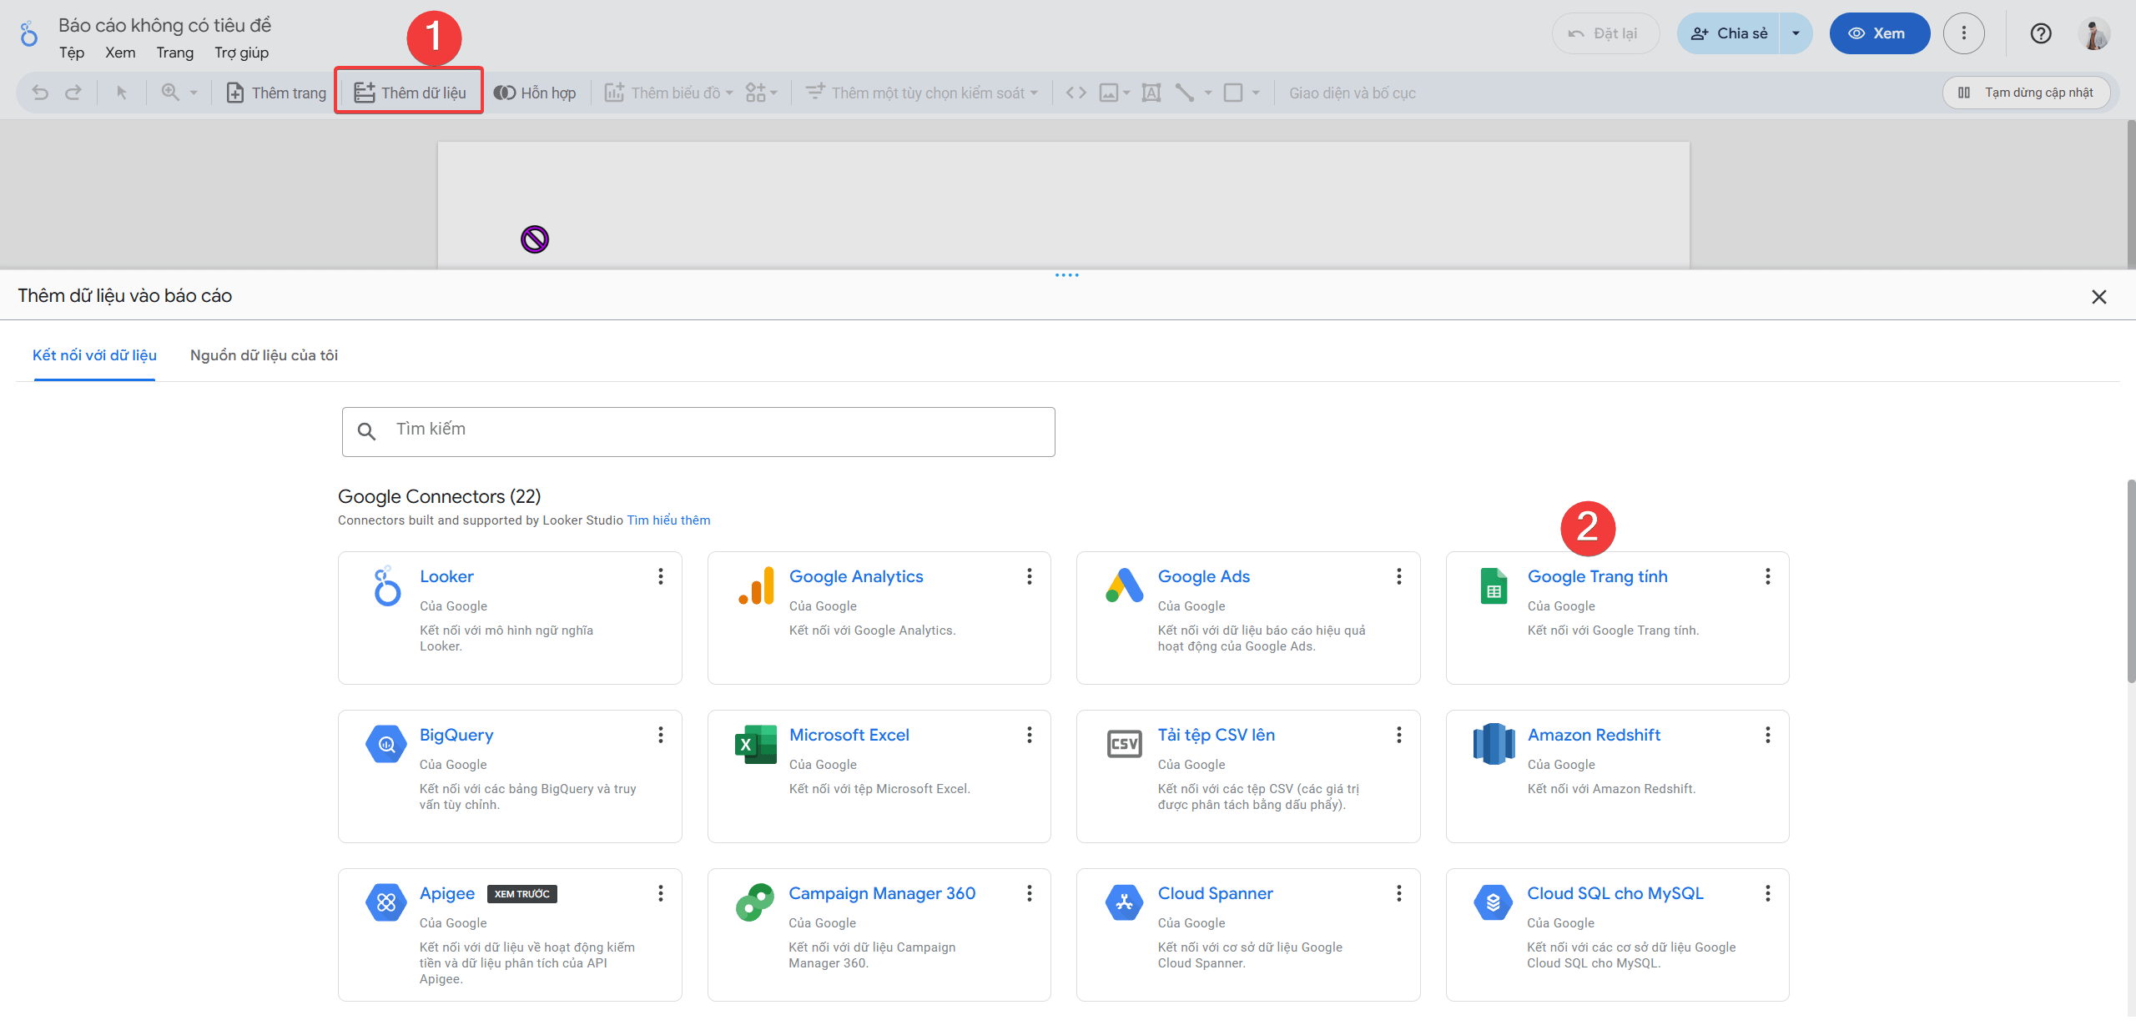Open the Tệp menu
Viewport: 2136px width, 1025px height.
pos(72,53)
